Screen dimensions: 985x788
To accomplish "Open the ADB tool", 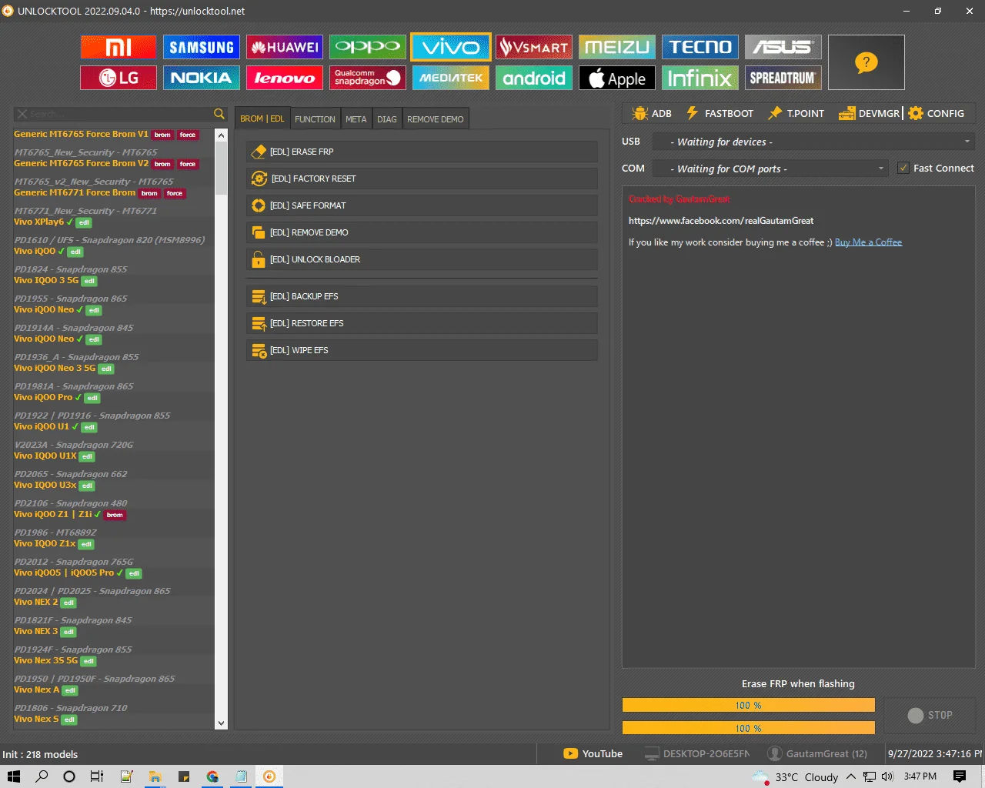I will [x=652, y=113].
